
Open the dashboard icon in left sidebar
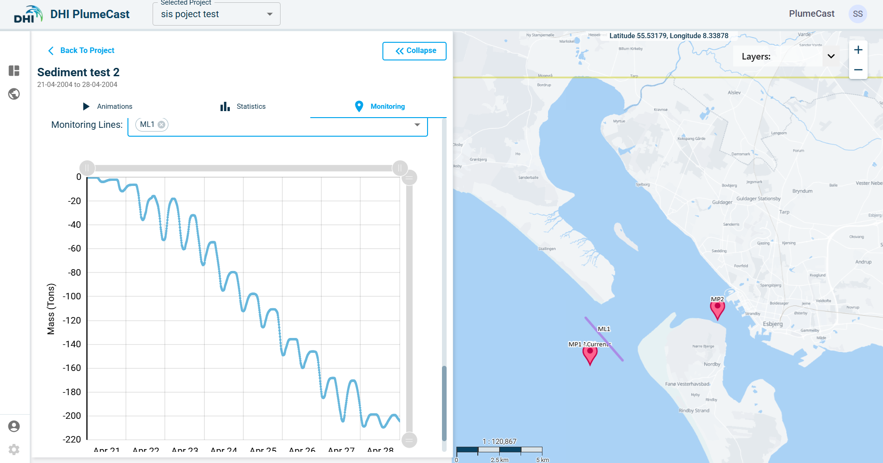click(14, 71)
